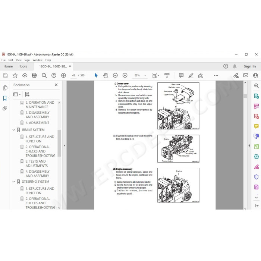Open bookmark 4. ADJUSTMENT
Viewport: 261px width, 261px height.
coord(37,123)
